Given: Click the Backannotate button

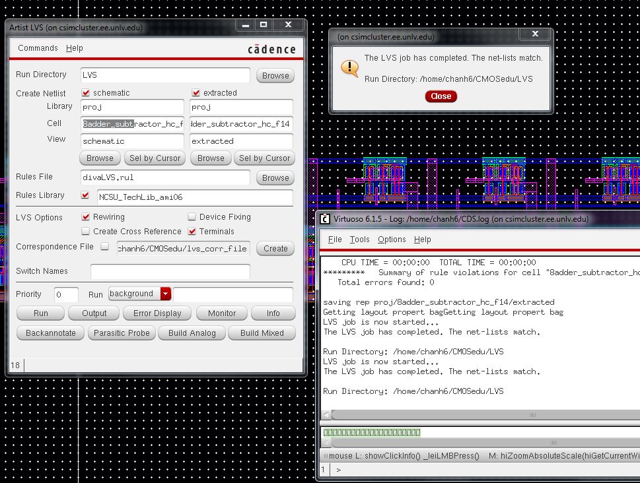Looking at the screenshot, I should click(x=50, y=333).
